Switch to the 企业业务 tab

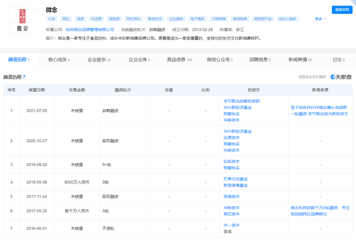pos(139,60)
